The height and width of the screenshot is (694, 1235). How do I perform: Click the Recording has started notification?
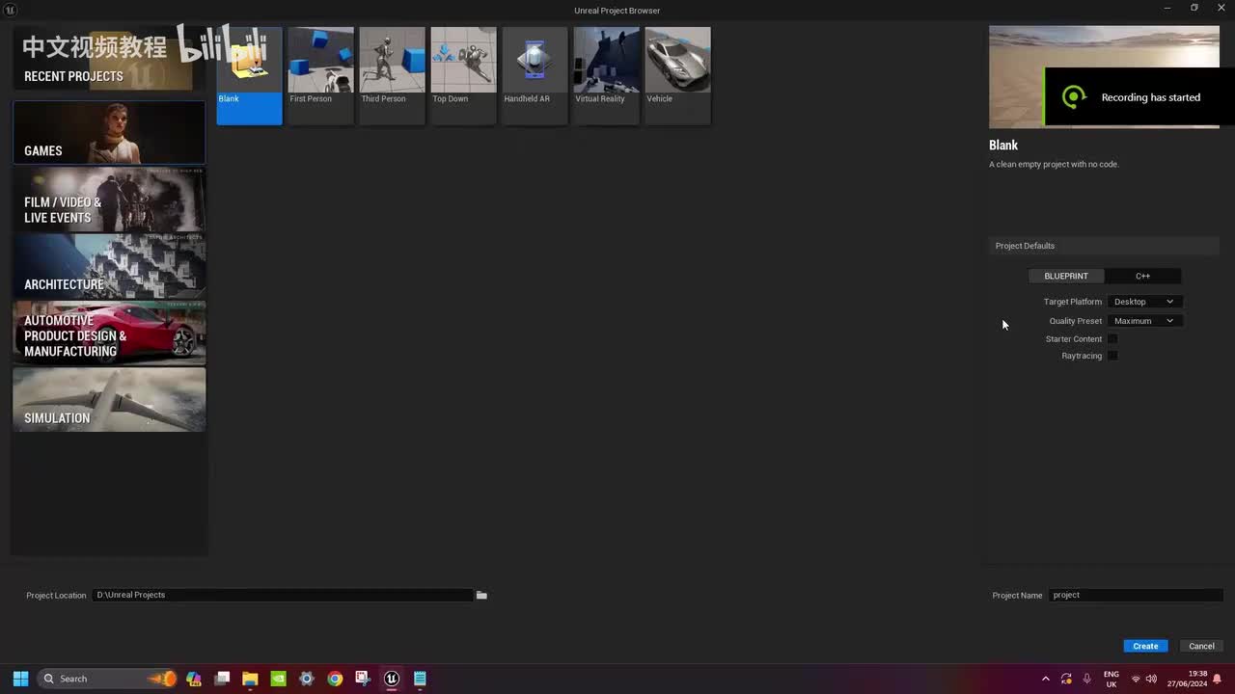pyautogui.click(x=1139, y=97)
